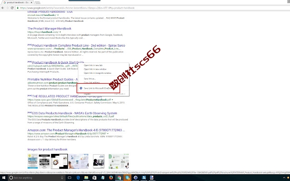The height and width of the screenshot is (181, 290).
Task: Expand dropdown arrow next to thepmhandbook.com URL
Action: point(60,32)
